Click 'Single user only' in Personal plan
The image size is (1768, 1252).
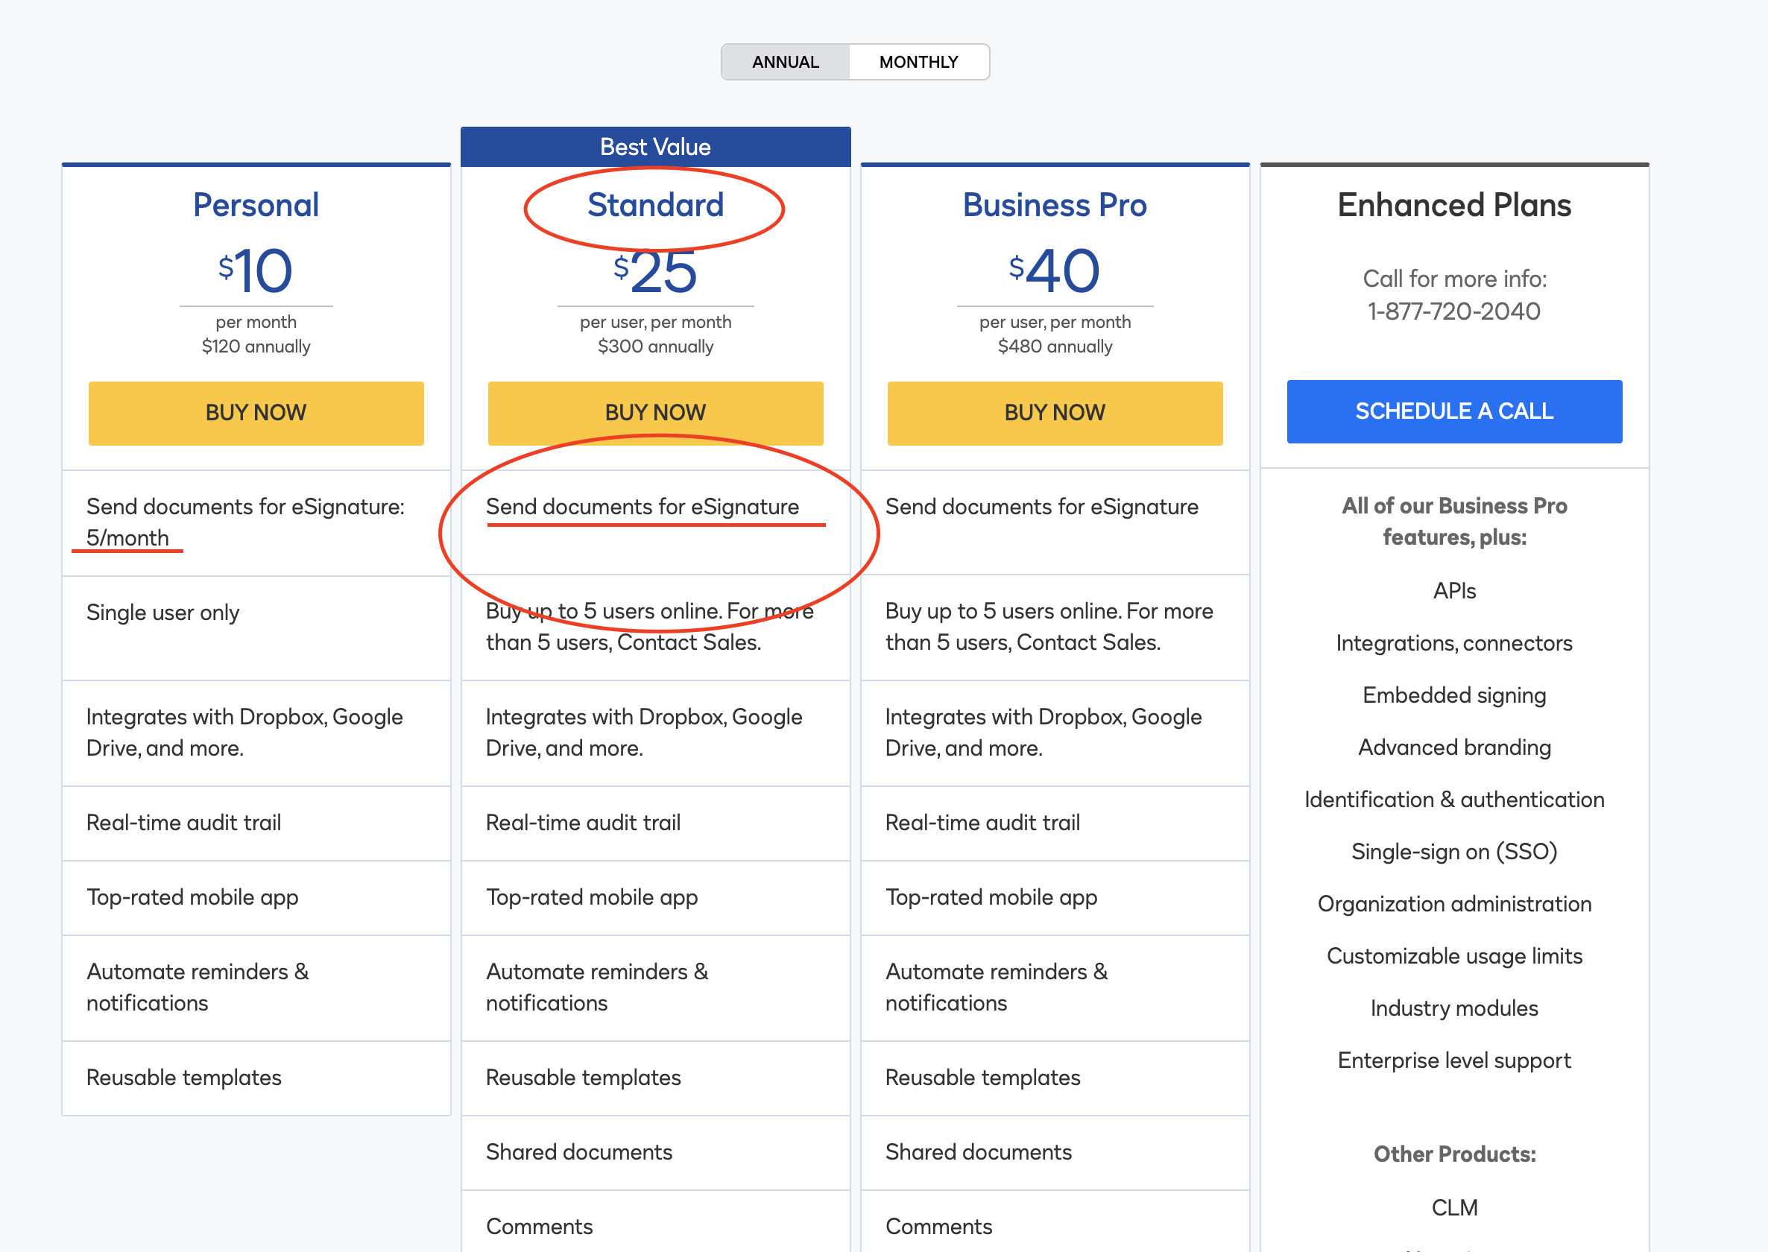click(x=162, y=613)
